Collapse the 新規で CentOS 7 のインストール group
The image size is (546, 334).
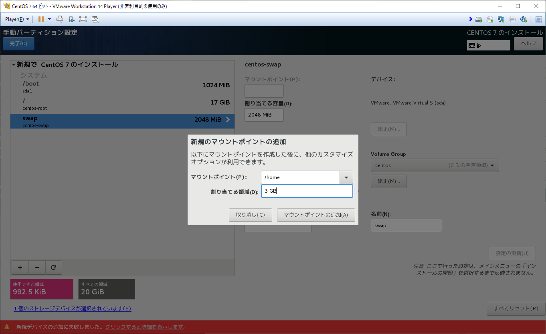14,64
